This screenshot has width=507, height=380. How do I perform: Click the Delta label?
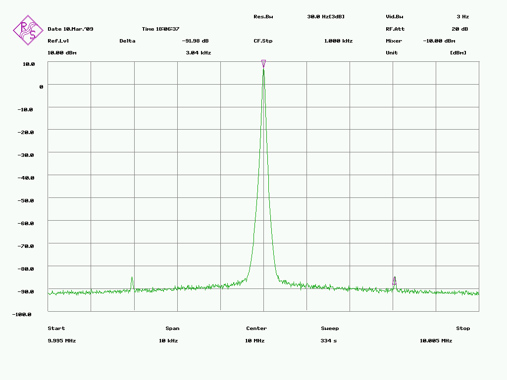tap(127, 41)
